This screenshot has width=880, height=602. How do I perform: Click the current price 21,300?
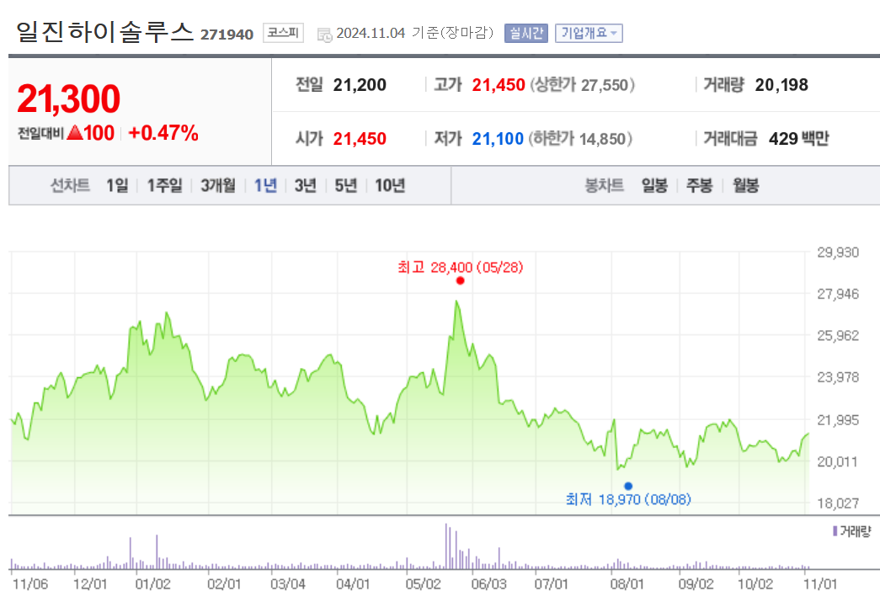pyautogui.click(x=68, y=99)
